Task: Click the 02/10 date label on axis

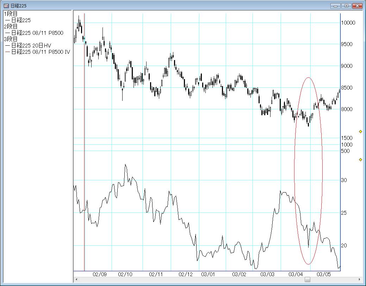Action: (125, 274)
